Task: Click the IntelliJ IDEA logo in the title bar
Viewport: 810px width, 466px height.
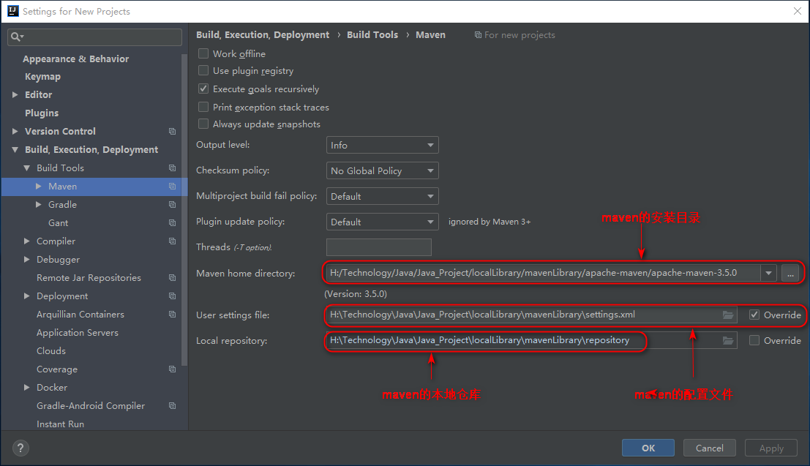Action: (13, 11)
